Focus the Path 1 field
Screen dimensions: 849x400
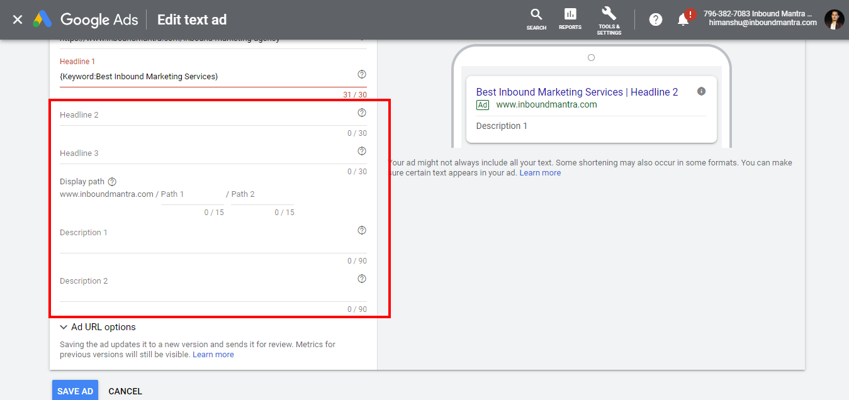(193, 194)
